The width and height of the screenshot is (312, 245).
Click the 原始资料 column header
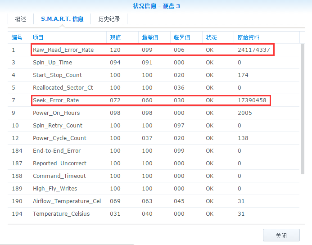[267, 37]
